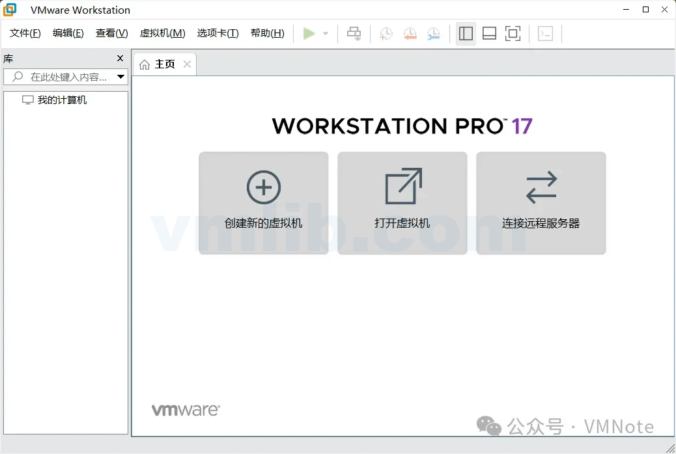676x454 pixels.
Task: Open the 帮助(H) menu
Action: pos(267,33)
